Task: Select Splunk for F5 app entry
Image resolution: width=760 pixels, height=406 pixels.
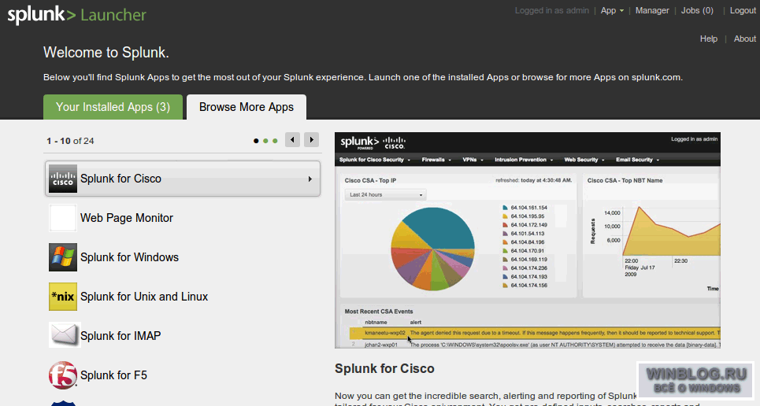Action: [183, 375]
